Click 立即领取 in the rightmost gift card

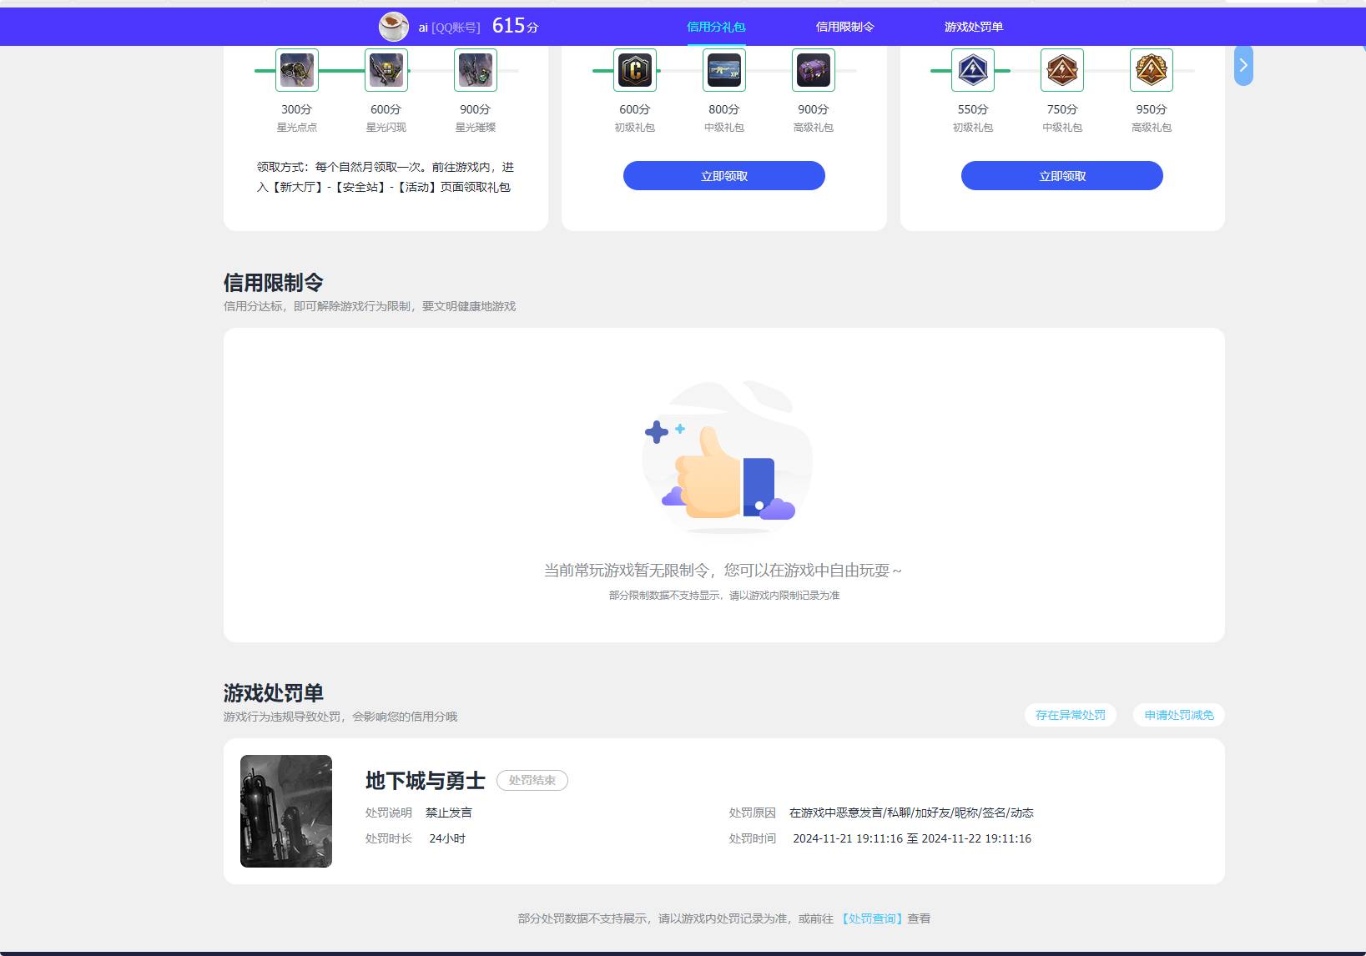click(1061, 175)
